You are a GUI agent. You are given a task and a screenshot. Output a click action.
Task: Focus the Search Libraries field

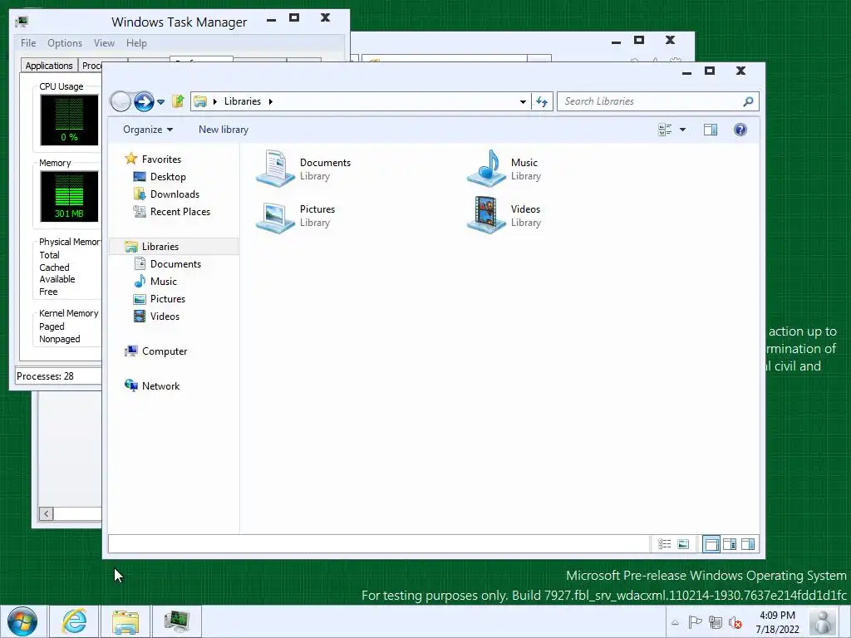tap(658, 101)
